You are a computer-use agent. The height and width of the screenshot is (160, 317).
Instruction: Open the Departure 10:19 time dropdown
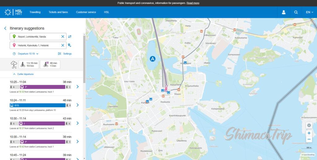26,54
